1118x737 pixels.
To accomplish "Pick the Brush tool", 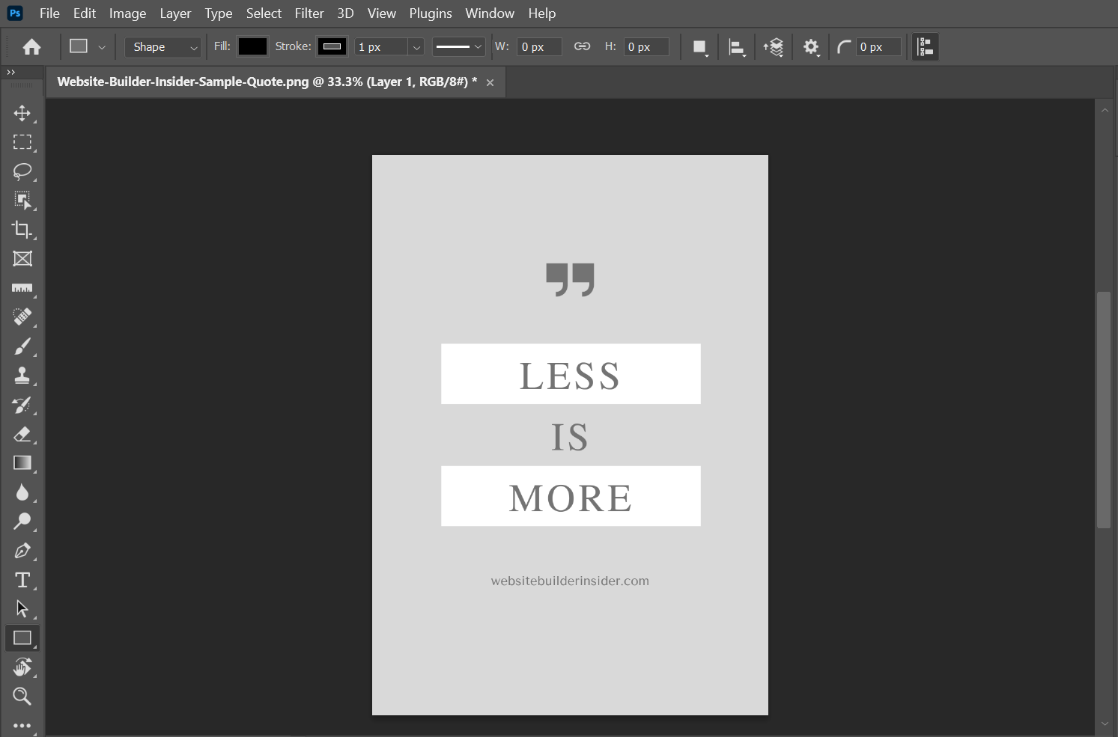I will (x=22, y=346).
